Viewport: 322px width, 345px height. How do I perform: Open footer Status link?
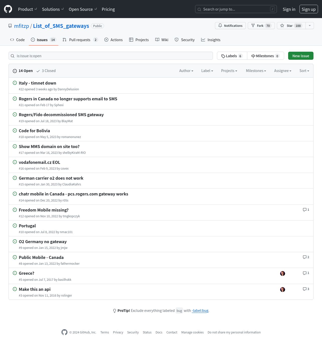[147, 332]
